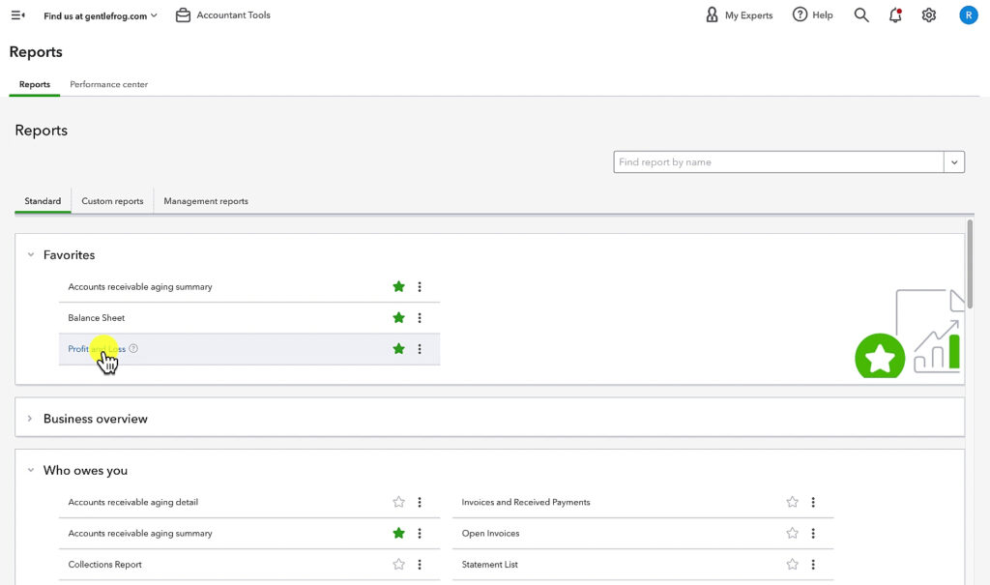Switch to the Custom reports tab
The height and width of the screenshot is (585, 990).
coord(112,201)
